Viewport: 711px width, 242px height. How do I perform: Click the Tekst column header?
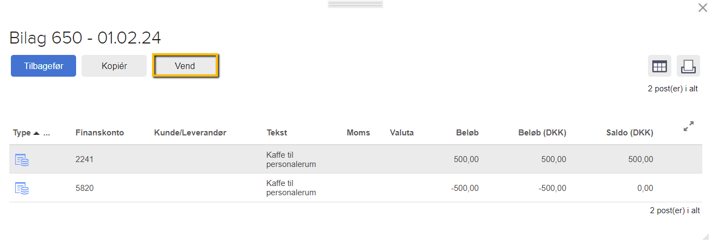click(277, 133)
